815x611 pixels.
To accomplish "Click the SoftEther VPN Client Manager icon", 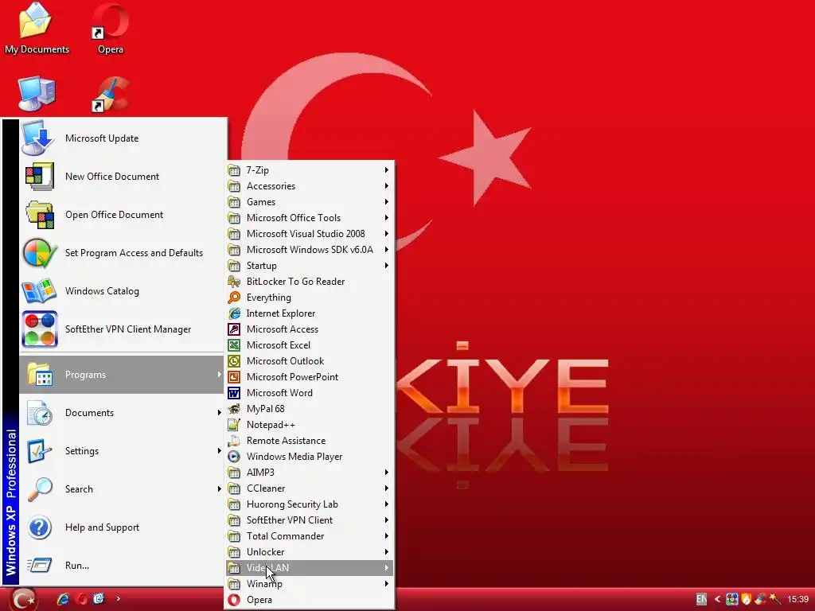I will (x=40, y=329).
